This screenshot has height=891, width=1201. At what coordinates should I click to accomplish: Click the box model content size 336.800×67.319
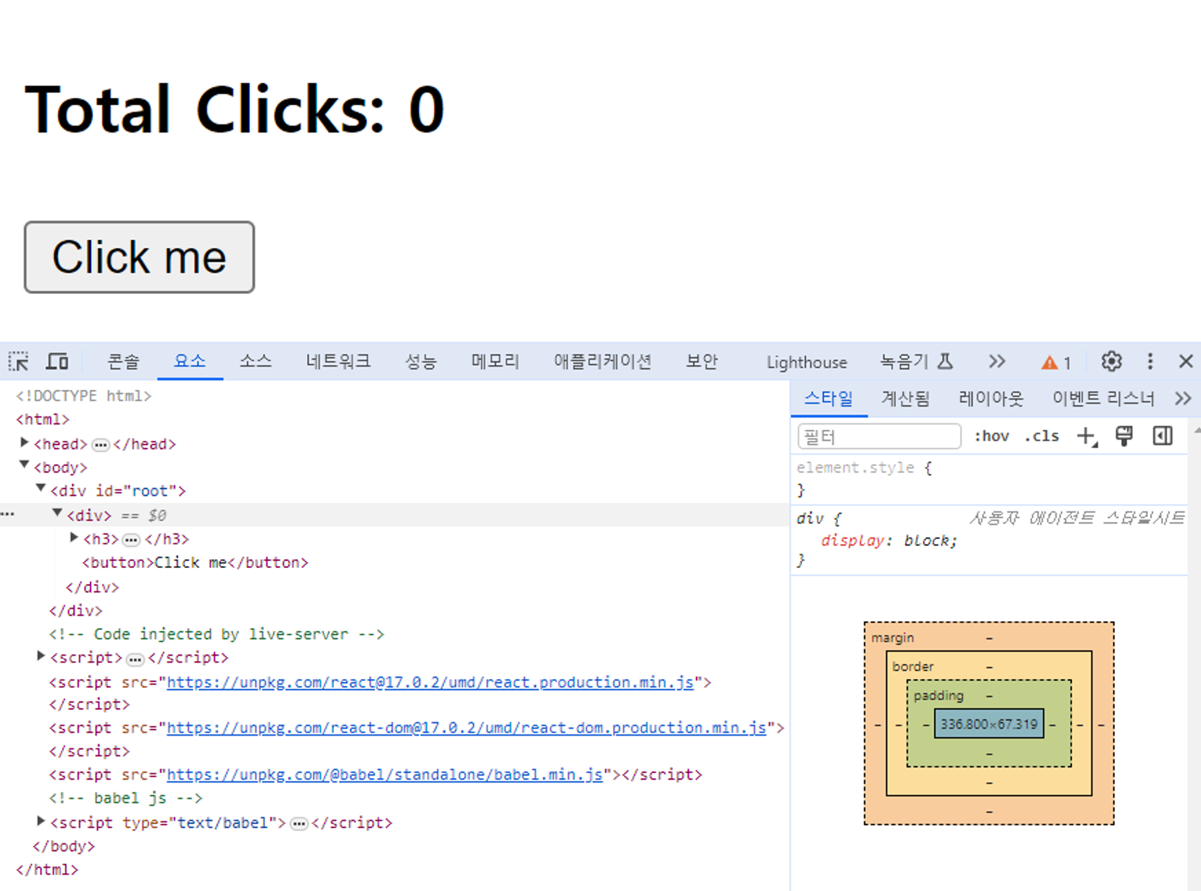989,724
